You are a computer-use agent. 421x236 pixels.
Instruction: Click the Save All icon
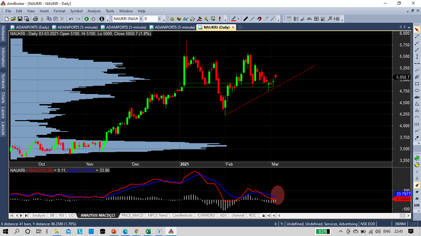pos(27,19)
